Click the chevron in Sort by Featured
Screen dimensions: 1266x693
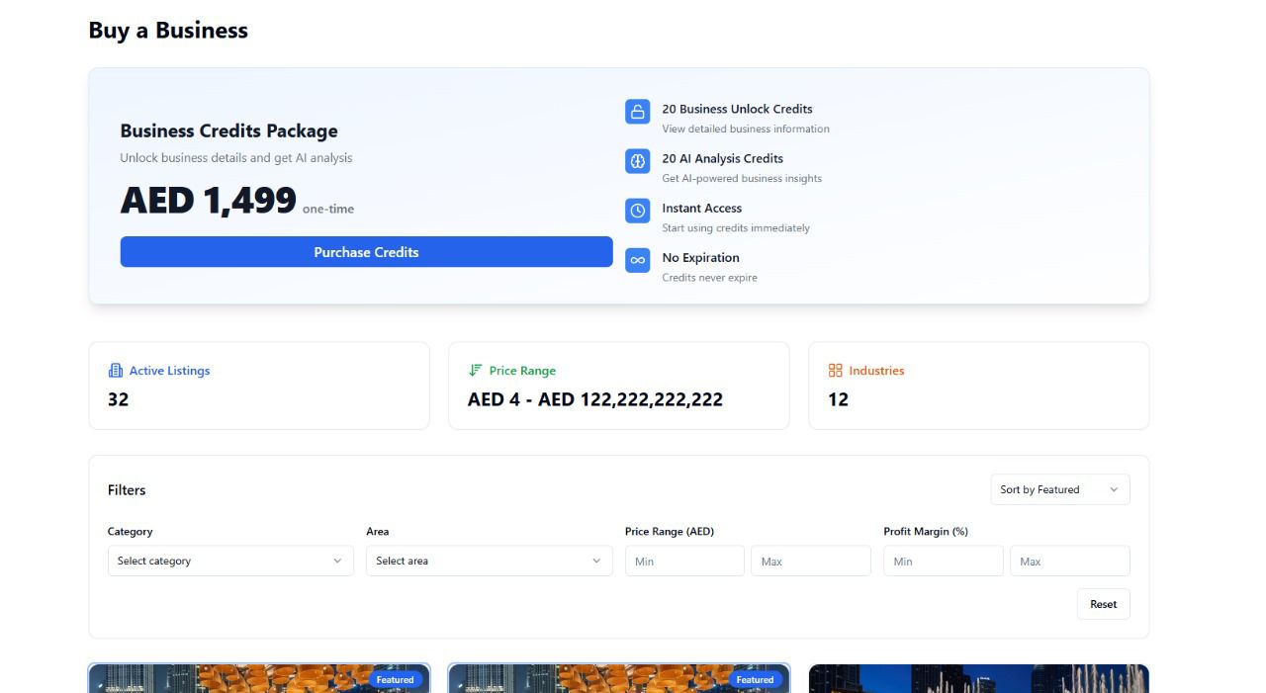point(1114,489)
